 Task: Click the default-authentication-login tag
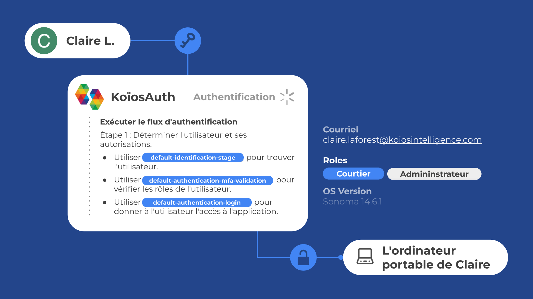point(197,203)
